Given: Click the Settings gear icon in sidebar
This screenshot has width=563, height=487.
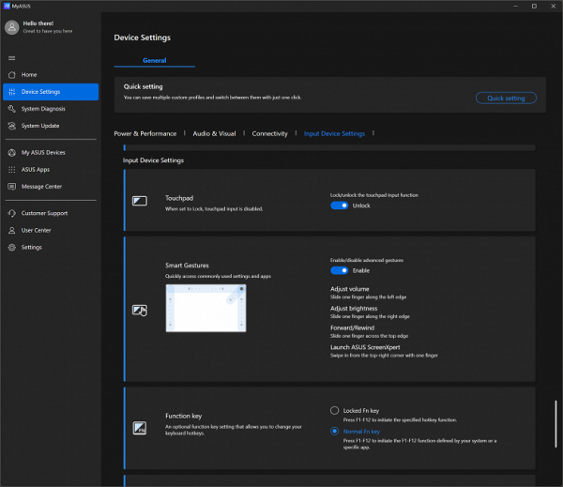Looking at the screenshot, I should click(x=11, y=247).
